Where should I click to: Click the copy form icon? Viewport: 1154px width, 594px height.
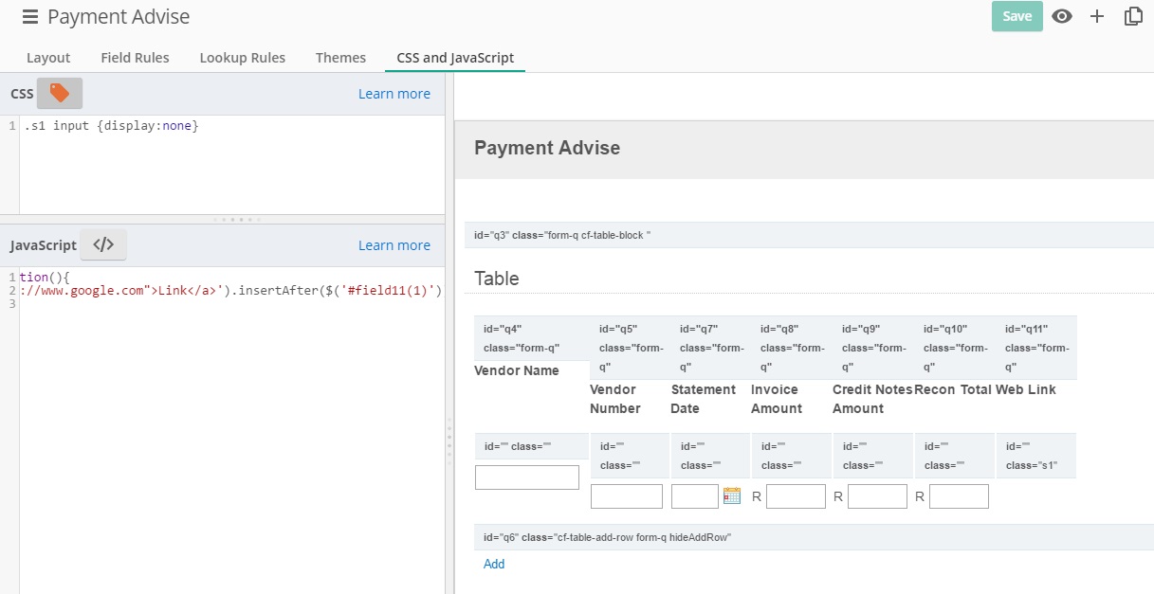(1133, 16)
